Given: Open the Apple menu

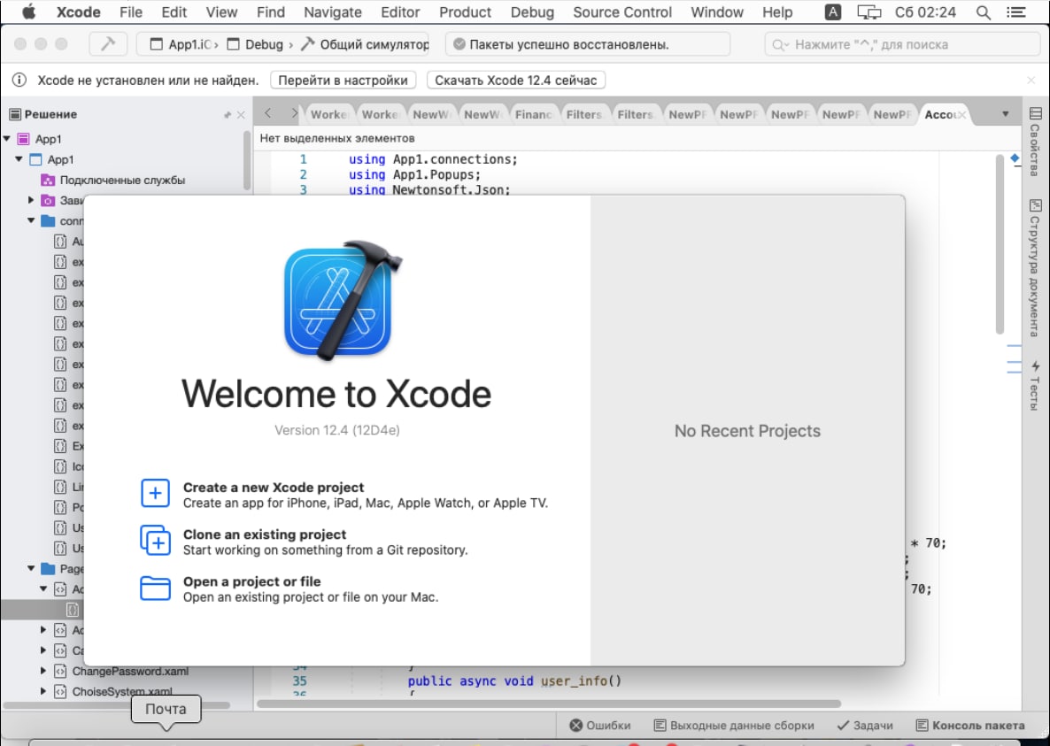Looking at the screenshot, I should tap(28, 12).
